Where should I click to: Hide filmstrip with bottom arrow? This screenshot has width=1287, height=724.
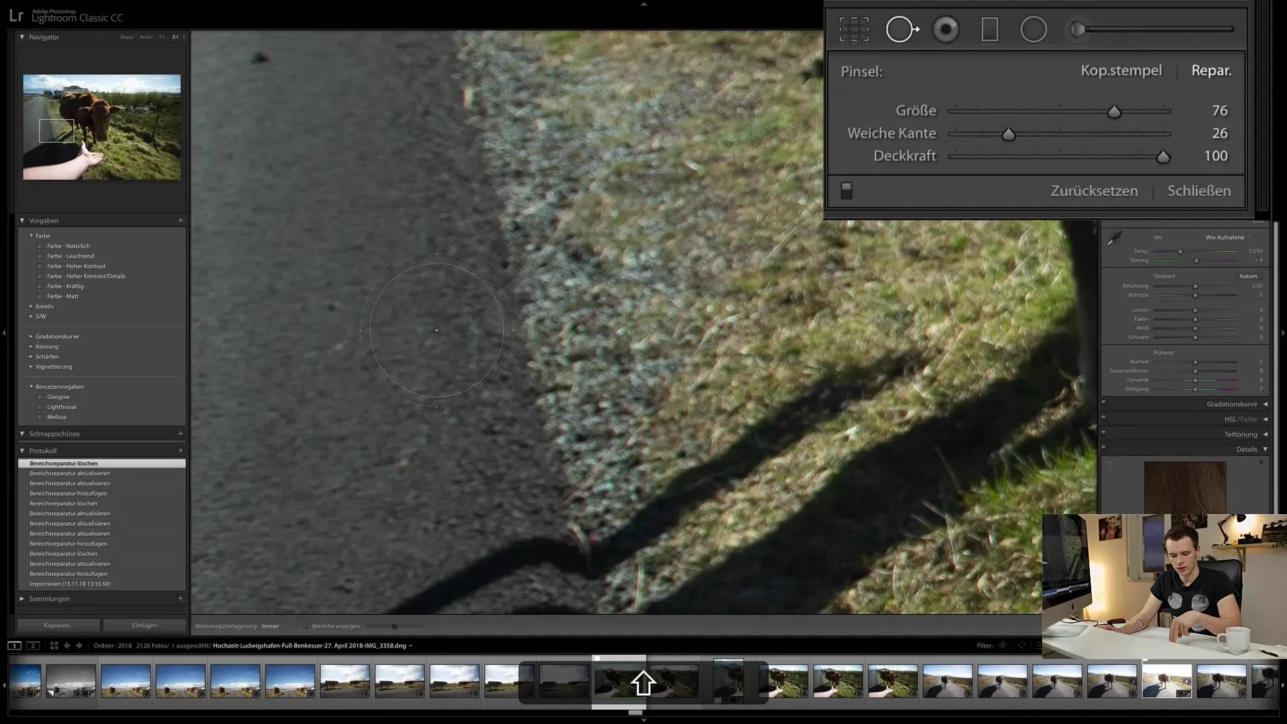643,720
